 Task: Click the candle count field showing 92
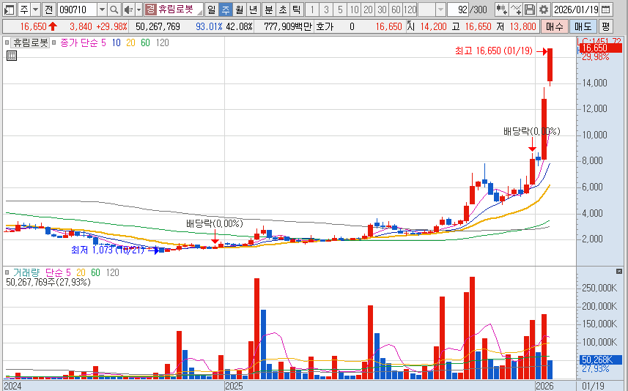coord(458,10)
